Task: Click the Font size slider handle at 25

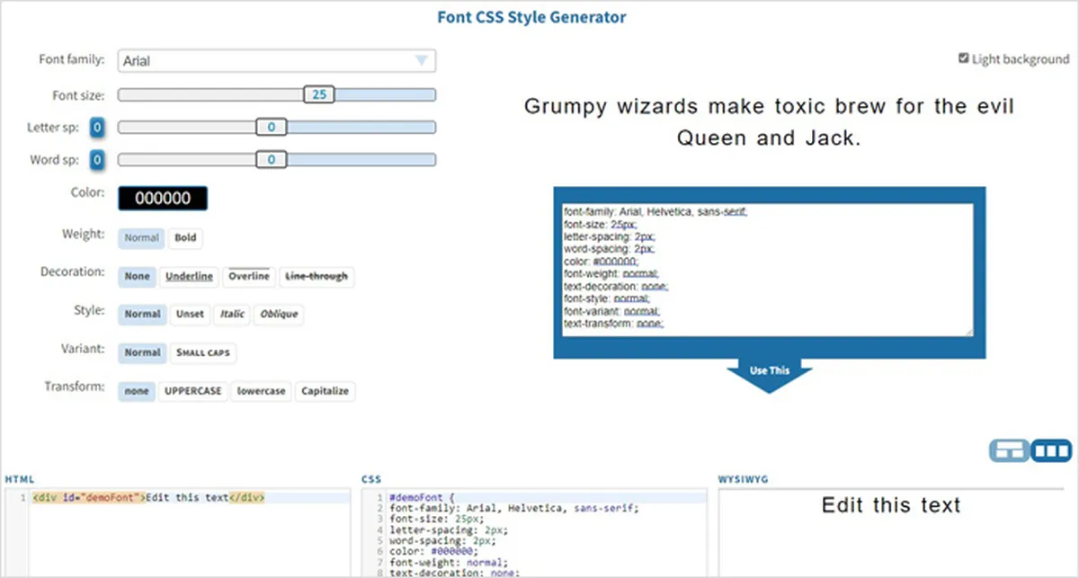Action: pyautogui.click(x=318, y=94)
